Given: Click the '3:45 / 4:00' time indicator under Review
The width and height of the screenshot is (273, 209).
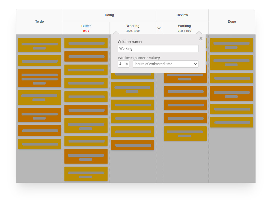Looking at the screenshot, I should coord(185,31).
